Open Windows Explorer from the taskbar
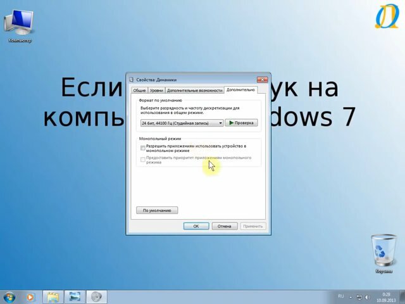Viewport: 405px width, 304px height. coord(53,297)
